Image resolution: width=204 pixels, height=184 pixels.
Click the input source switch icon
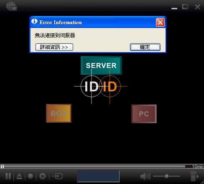tap(57, 176)
